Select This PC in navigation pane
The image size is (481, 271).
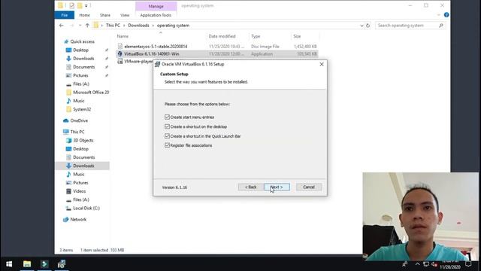[77, 132]
